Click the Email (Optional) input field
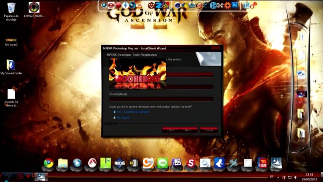This screenshot has width=323, height=182. coord(161,99)
